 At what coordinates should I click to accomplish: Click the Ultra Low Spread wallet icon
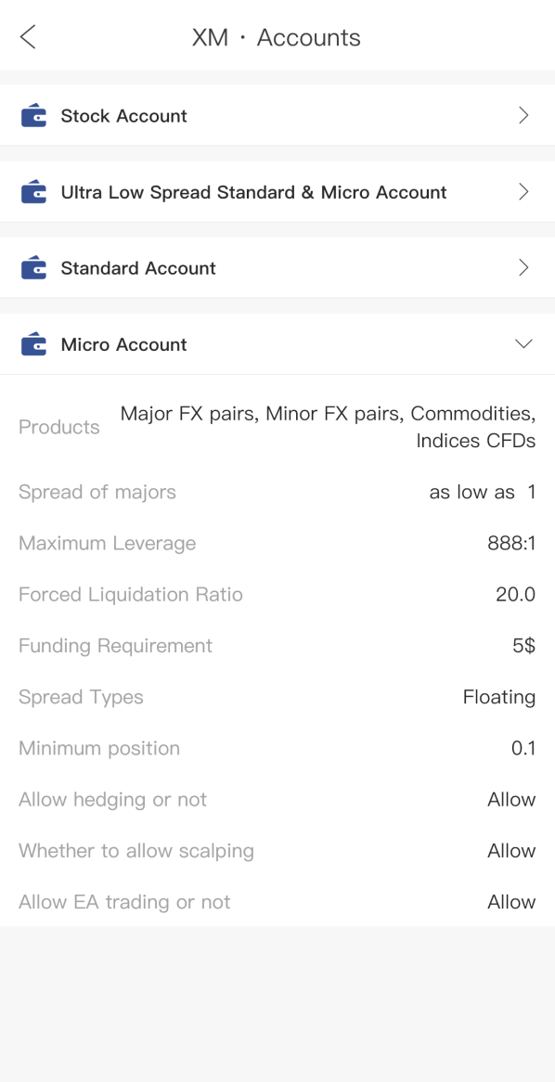pyautogui.click(x=33, y=192)
